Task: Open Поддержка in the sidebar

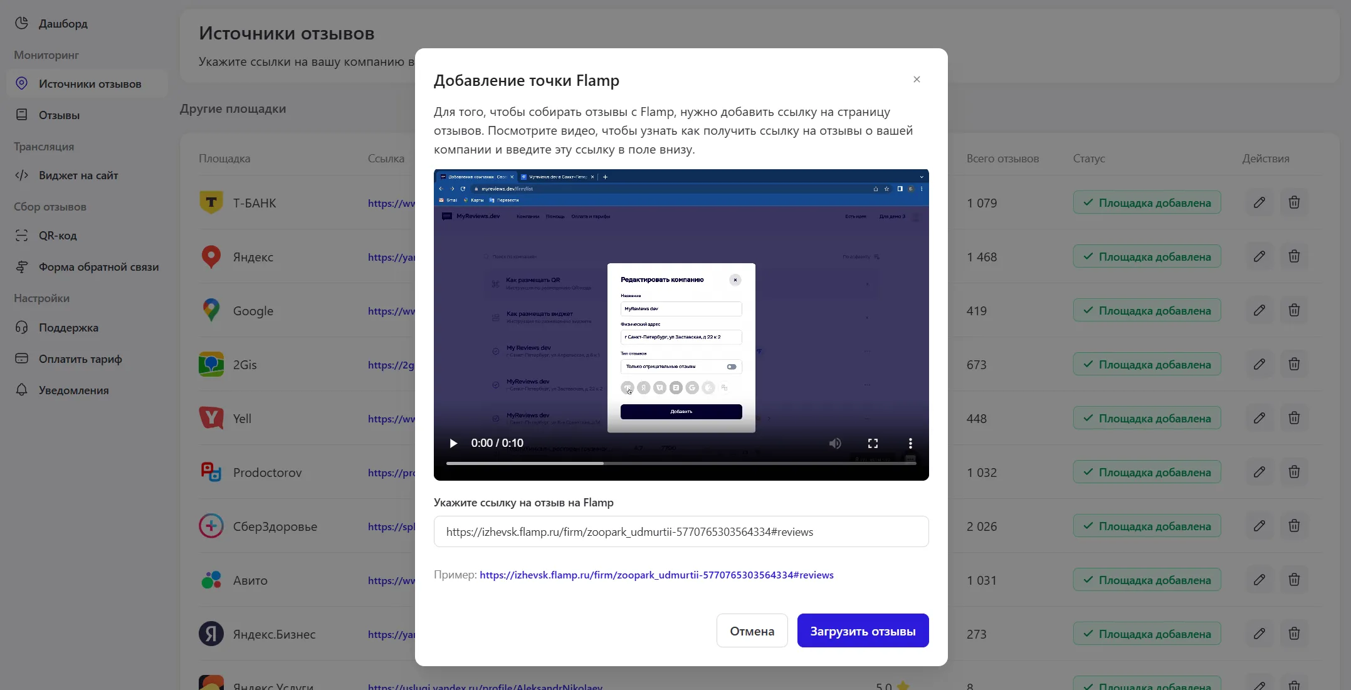Action: pos(68,328)
